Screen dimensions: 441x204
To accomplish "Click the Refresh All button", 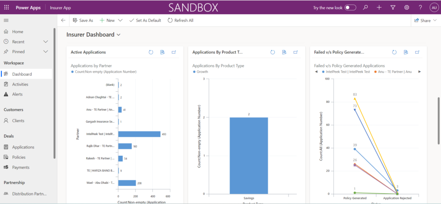I will click(180, 20).
